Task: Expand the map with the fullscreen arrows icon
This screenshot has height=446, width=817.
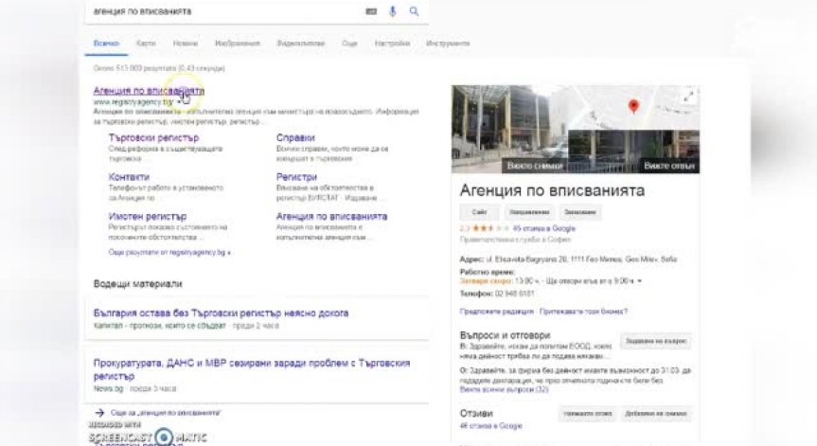Action: (689, 97)
